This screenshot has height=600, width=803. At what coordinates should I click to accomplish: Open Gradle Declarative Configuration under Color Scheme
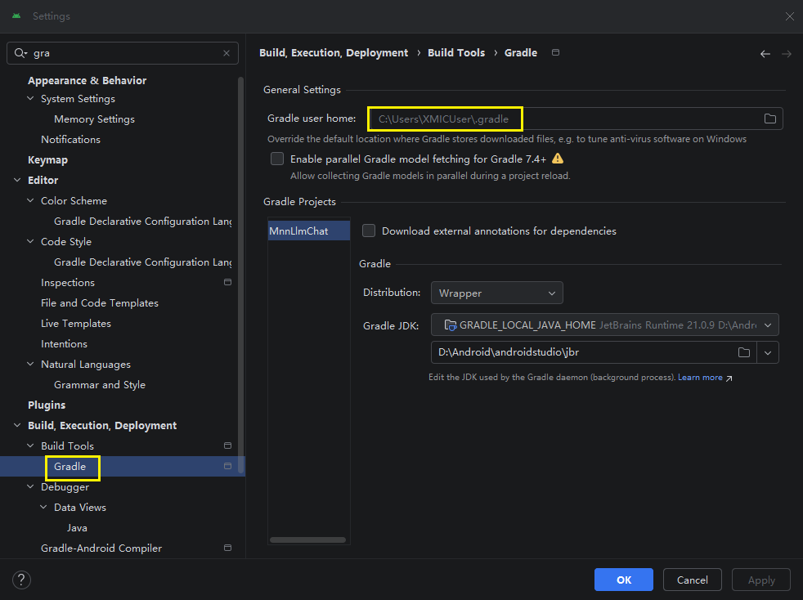coord(143,222)
